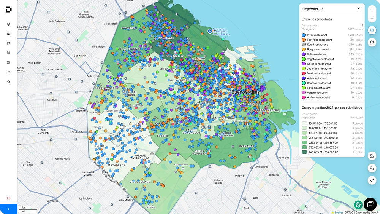The width and height of the screenshot is (380, 214).
Task: Click the home icon in sidebar
Action: point(9,81)
